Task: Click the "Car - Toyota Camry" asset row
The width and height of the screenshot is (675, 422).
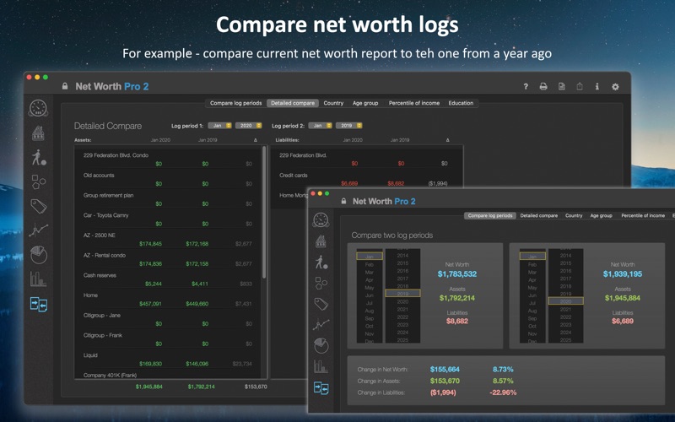Action: point(168,219)
